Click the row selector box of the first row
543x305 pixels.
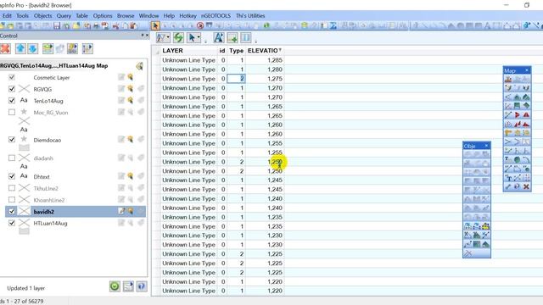point(156,60)
